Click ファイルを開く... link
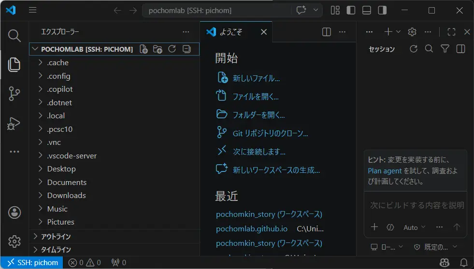The width and height of the screenshot is (474, 269). pyautogui.click(x=256, y=97)
